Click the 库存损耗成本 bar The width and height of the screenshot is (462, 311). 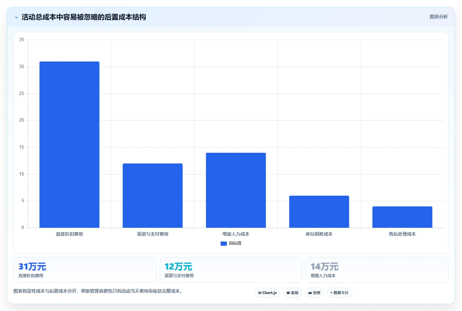pos(319,212)
